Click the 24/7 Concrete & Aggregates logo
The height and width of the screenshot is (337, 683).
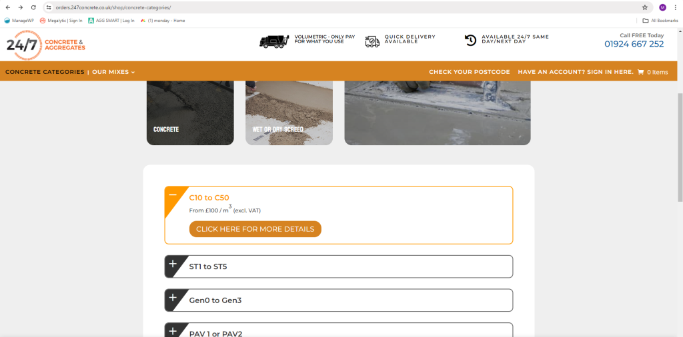(x=45, y=45)
